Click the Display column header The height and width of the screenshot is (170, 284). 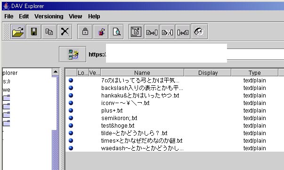click(208, 73)
